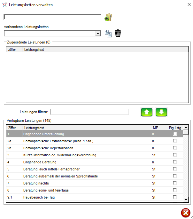
Task: Click the red cancel icon at the bottom
Action: click(x=186, y=213)
